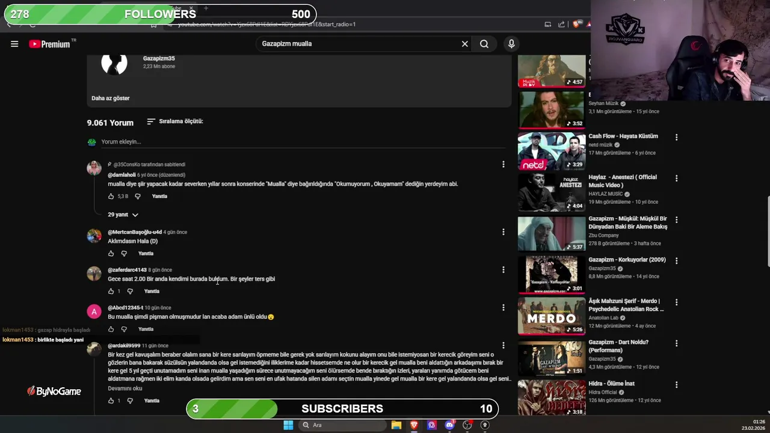Expand the "29 yanıt" replies
This screenshot has width=770, height=433.
(123, 215)
